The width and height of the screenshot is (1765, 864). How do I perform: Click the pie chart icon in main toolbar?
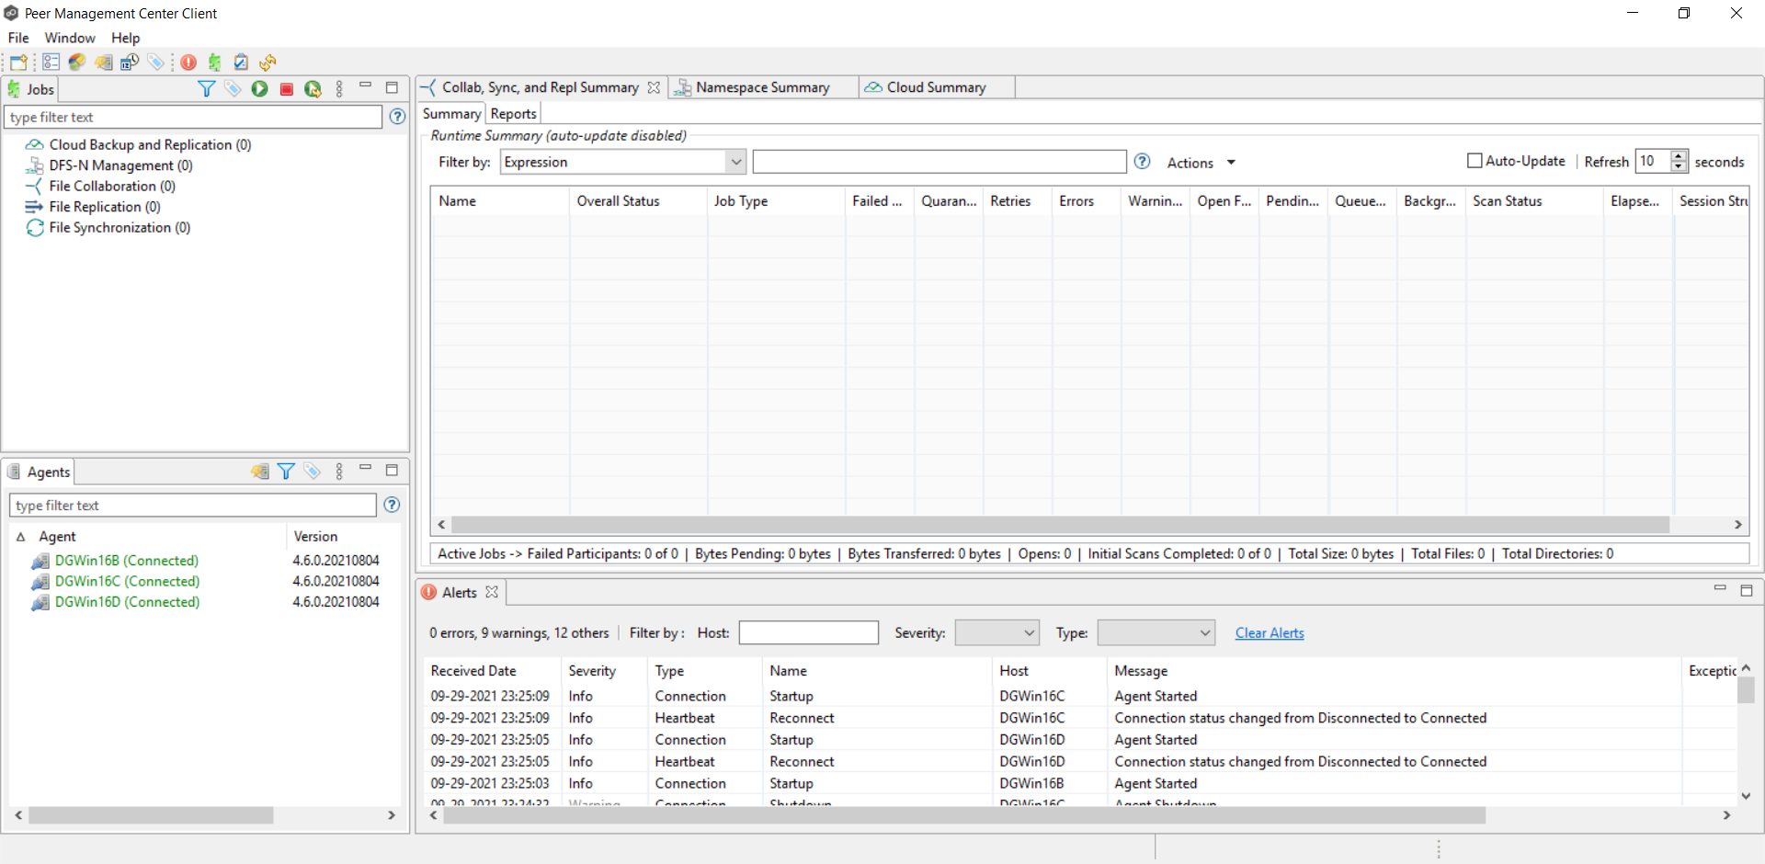tap(77, 63)
